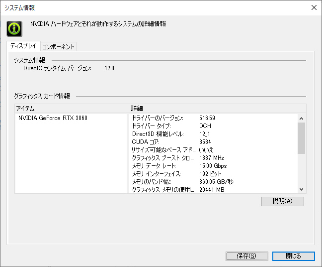Click driver version value 516.59
The height and width of the screenshot is (267, 322).
207,118
